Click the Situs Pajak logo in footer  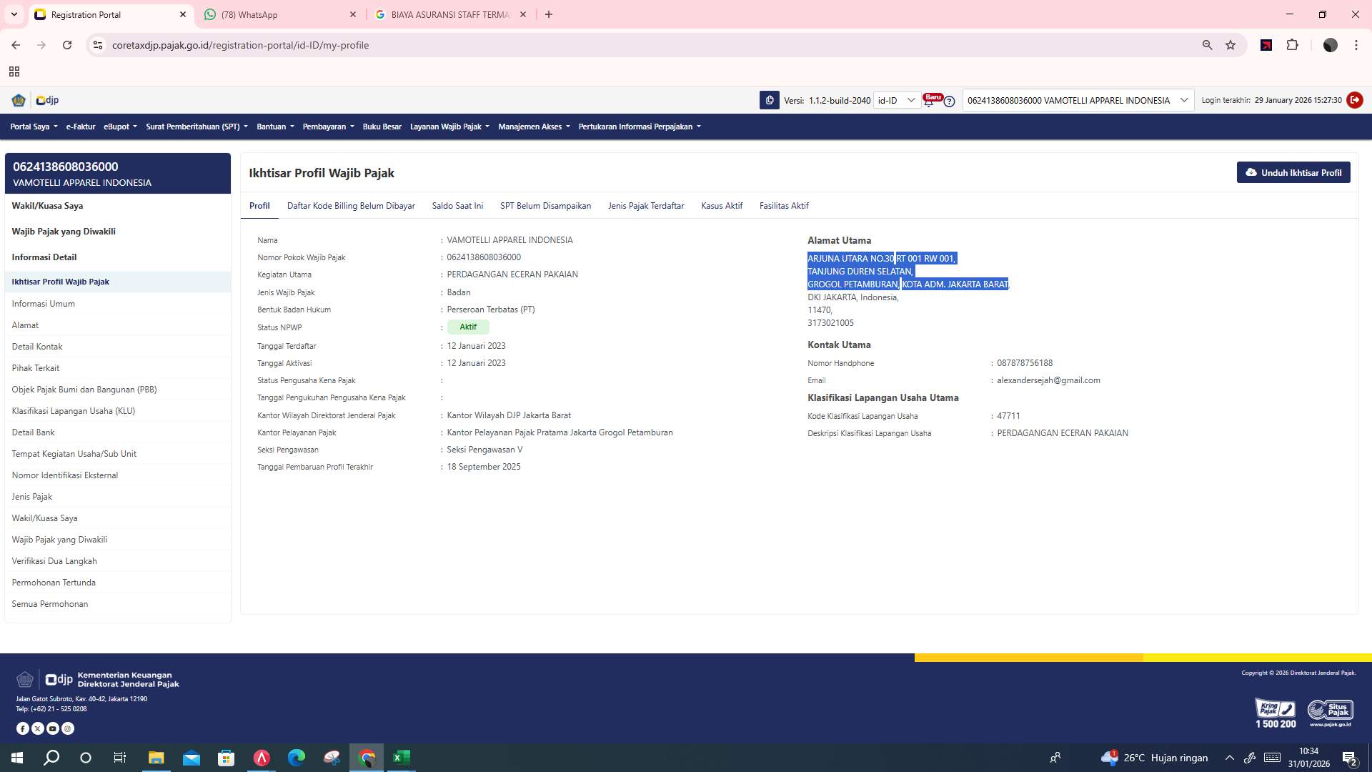pyautogui.click(x=1330, y=711)
